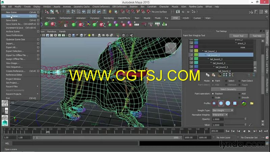Click Open Scene in the File menu
The image size is (270, 152).
coord(19,16)
